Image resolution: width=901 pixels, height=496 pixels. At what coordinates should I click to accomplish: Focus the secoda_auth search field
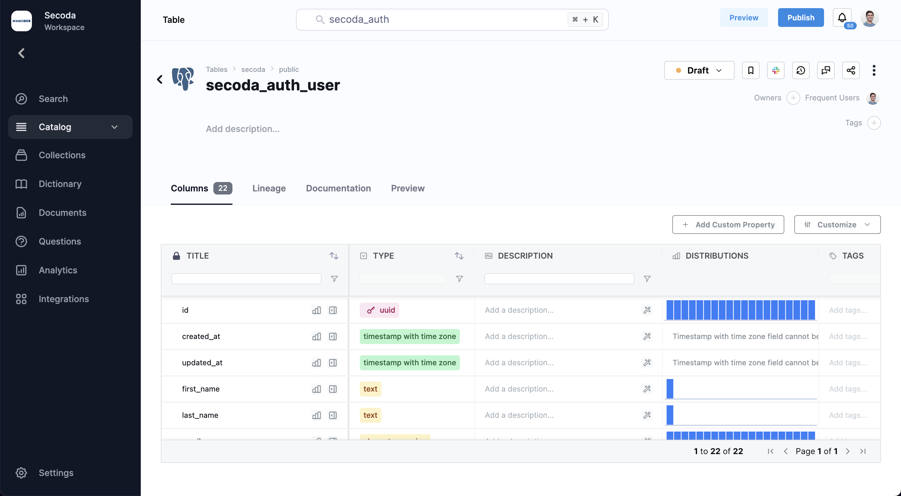[x=452, y=20]
